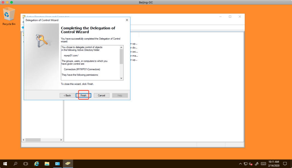Viewport: 292px width, 168px height.
Task: Go back with the Back button
Action: [67, 95]
